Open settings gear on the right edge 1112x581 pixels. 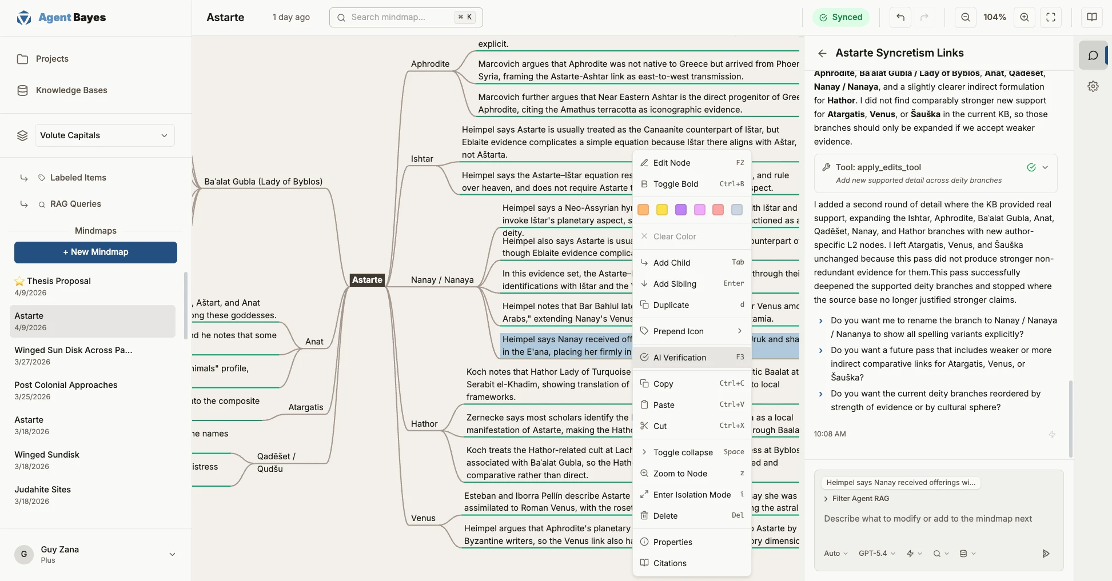tap(1093, 86)
